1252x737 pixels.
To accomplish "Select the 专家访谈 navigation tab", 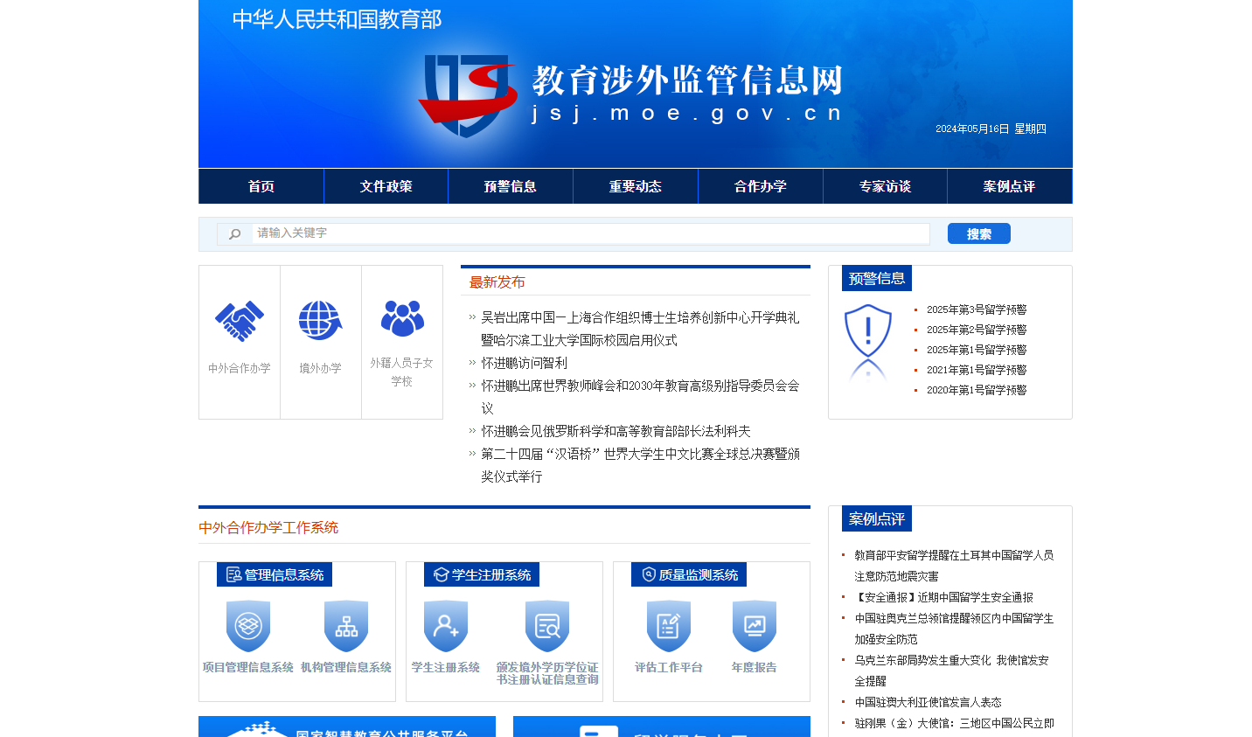I will tap(885, 185).
